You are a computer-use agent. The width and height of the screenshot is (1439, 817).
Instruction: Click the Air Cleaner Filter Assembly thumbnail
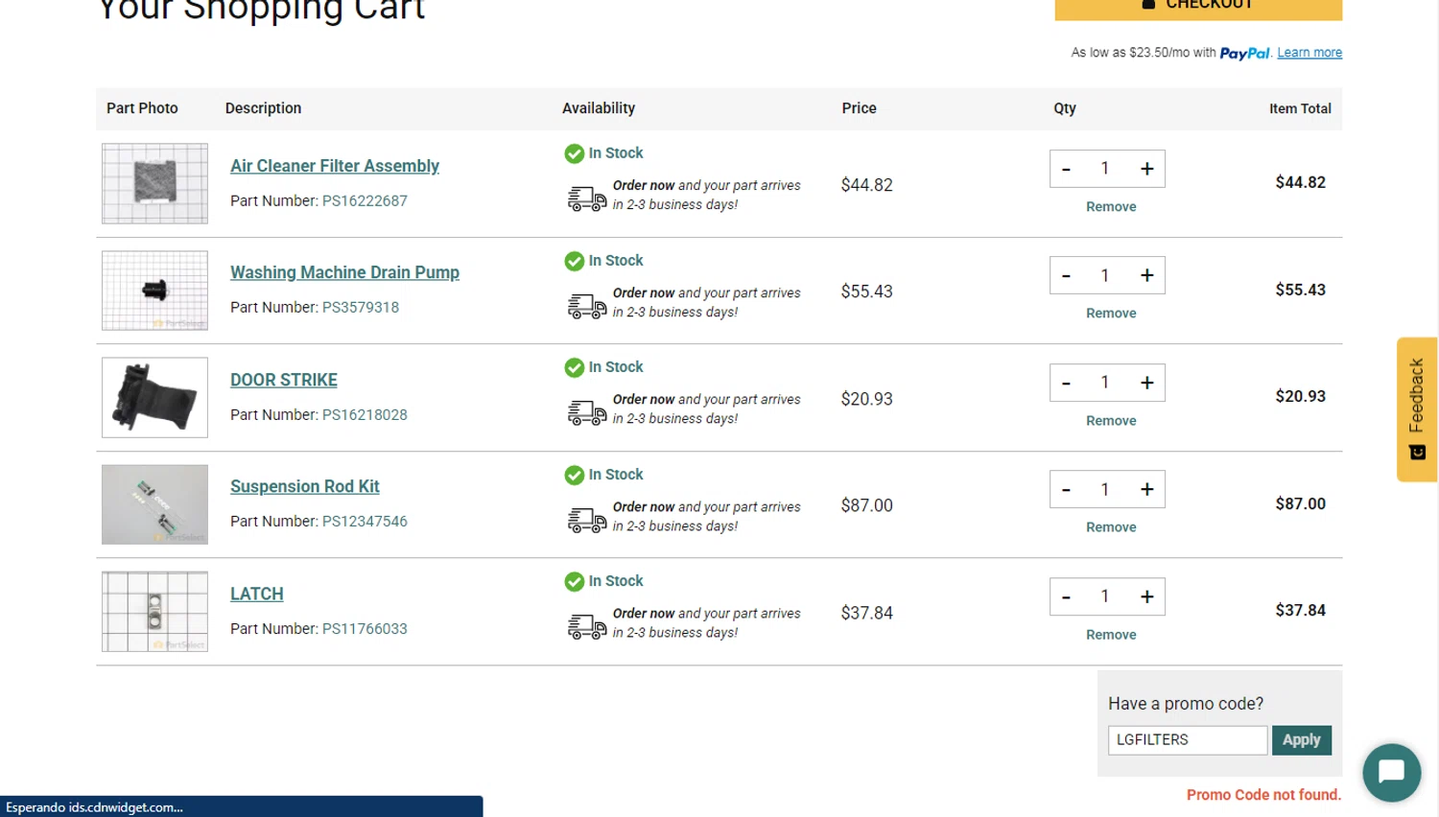[x=154, y=183]
